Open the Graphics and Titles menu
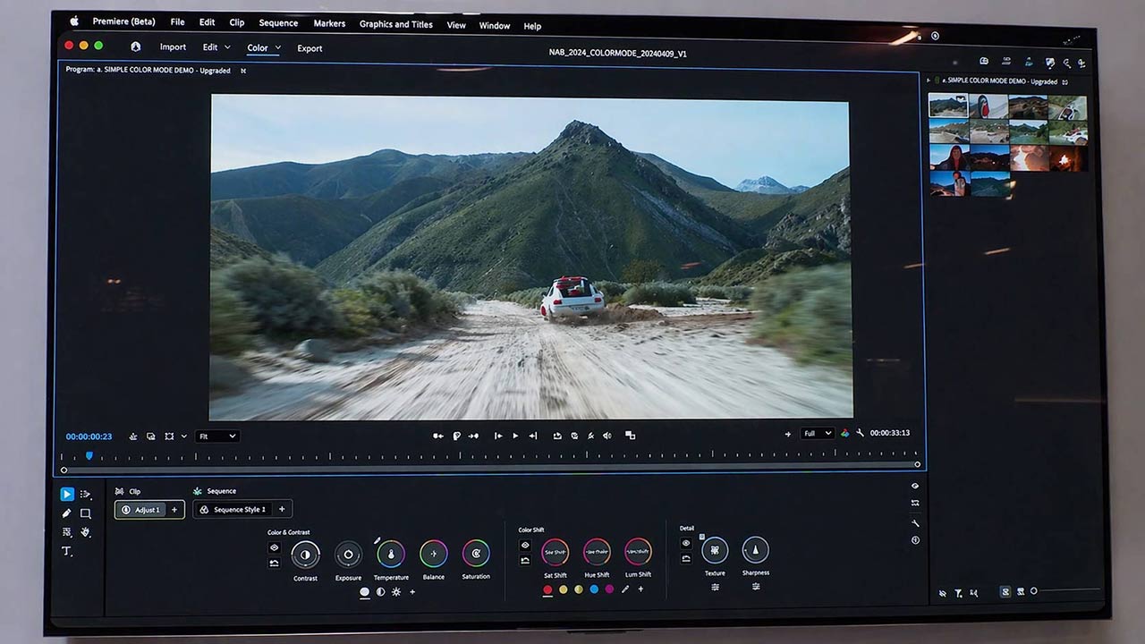 pos(395,24)
